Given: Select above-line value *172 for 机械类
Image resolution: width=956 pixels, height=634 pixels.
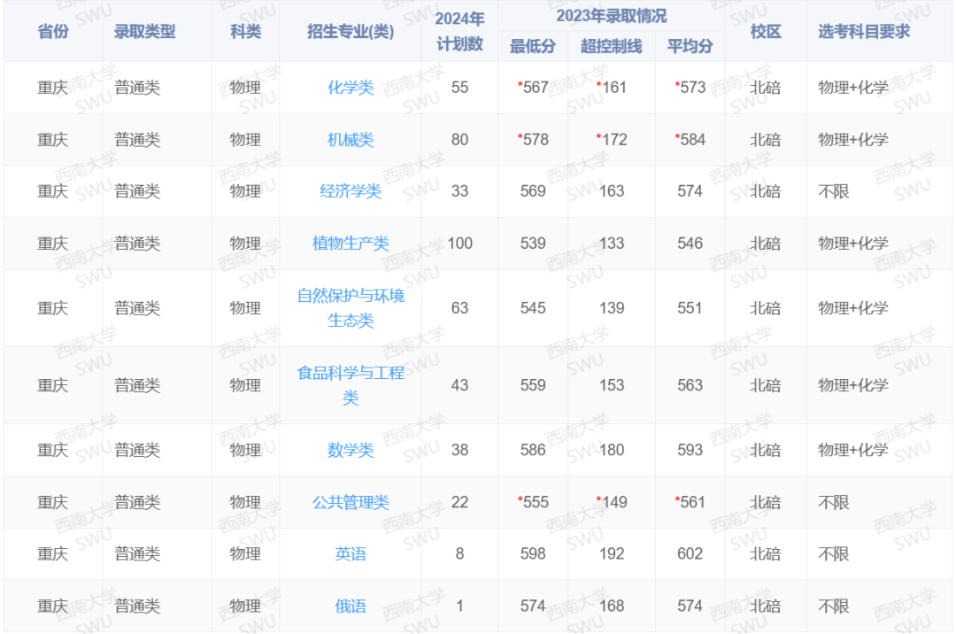Looking at the screenshot, I should pyautogui.click(x=612, y=140).
